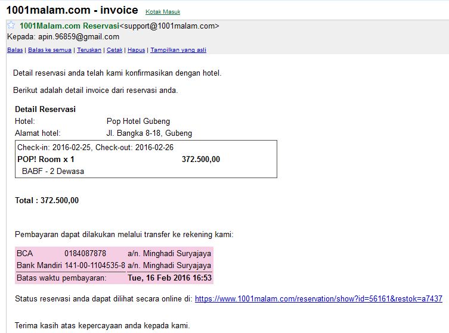Select the Total : 372.500,00 line
449x333 pixels.
[x=47, y=200]
